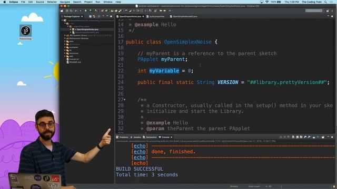Click 'Writable' in the status bar

234,187
